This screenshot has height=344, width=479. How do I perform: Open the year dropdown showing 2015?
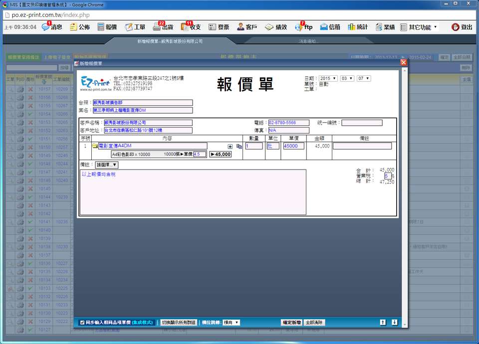pos(328,79)
